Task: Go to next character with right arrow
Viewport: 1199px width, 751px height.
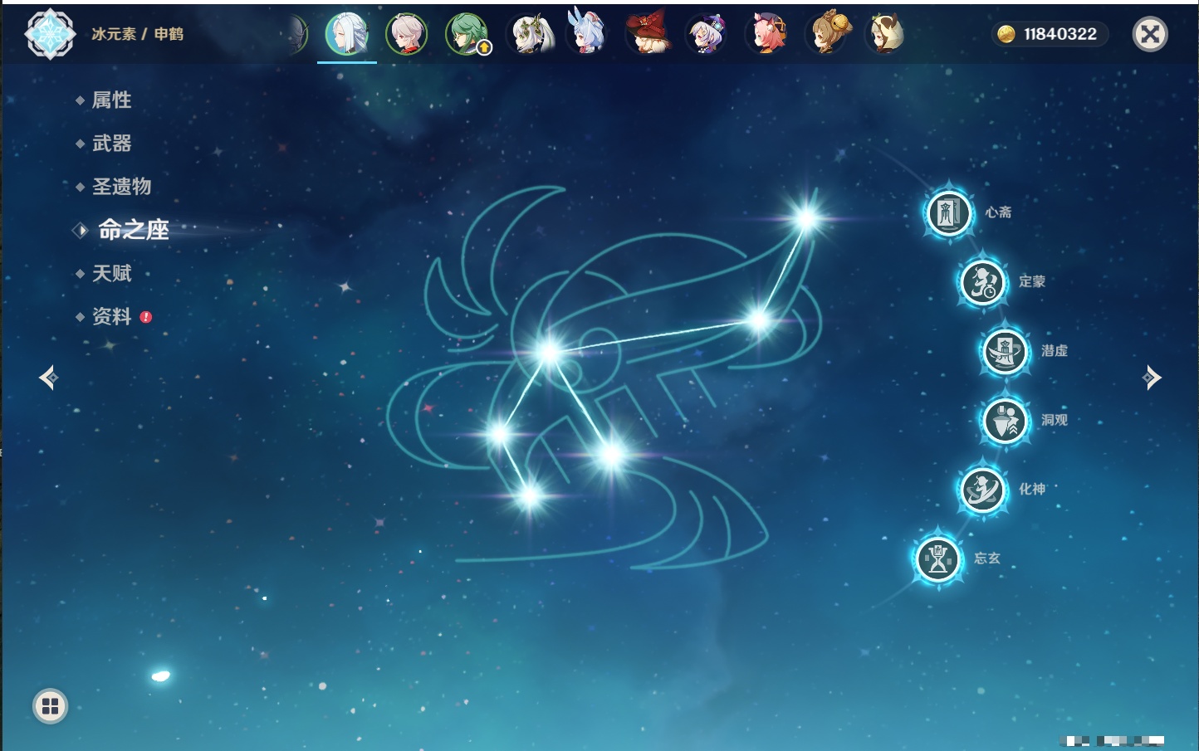Action: (x=1152, y=378)
